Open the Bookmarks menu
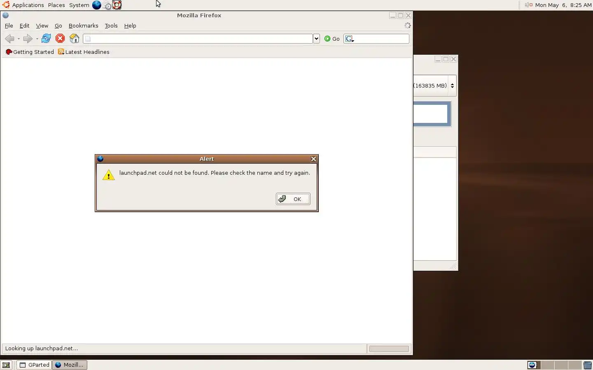The width and height of the screenshot is (593, 370). (83, 25)
